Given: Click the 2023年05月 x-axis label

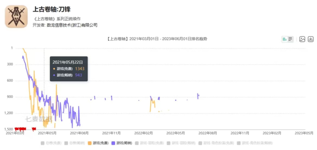Looking at the screenshot, I should 304,133.
